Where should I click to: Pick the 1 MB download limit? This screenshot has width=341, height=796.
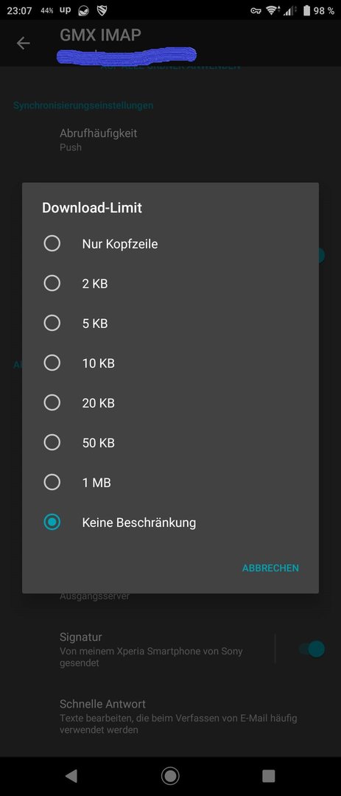[x=52, y=482]
